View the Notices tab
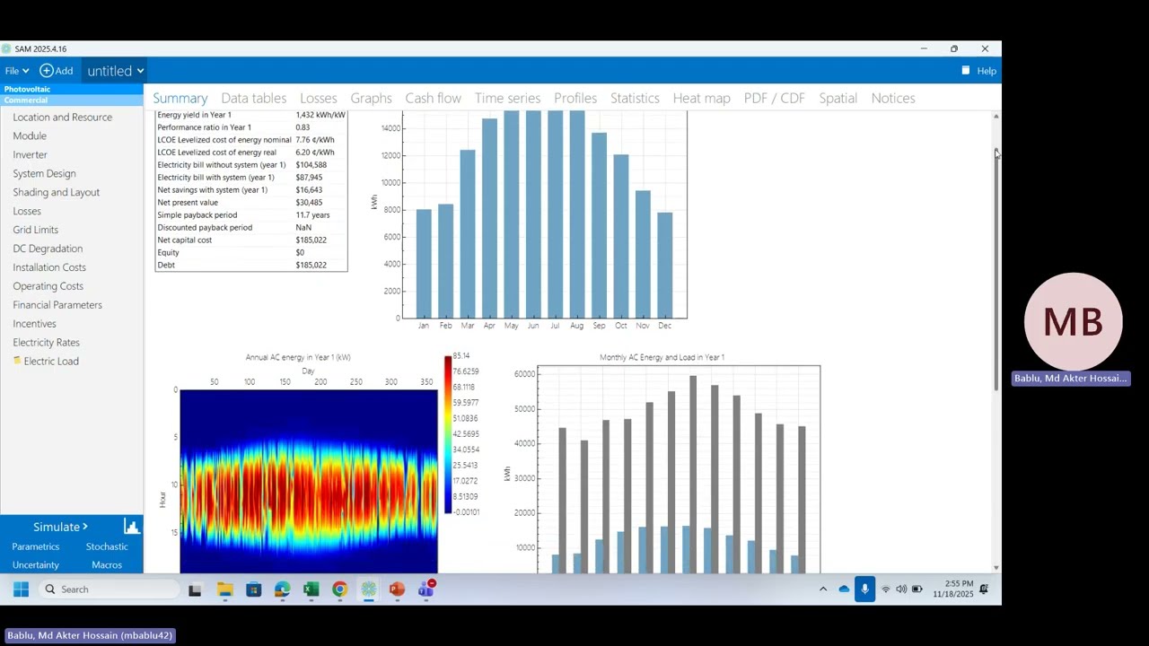 point(893,98)
